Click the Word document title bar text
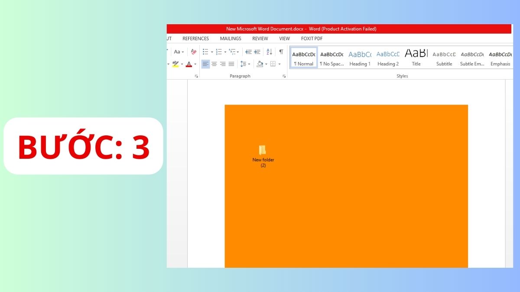 [x=301, y=29]
